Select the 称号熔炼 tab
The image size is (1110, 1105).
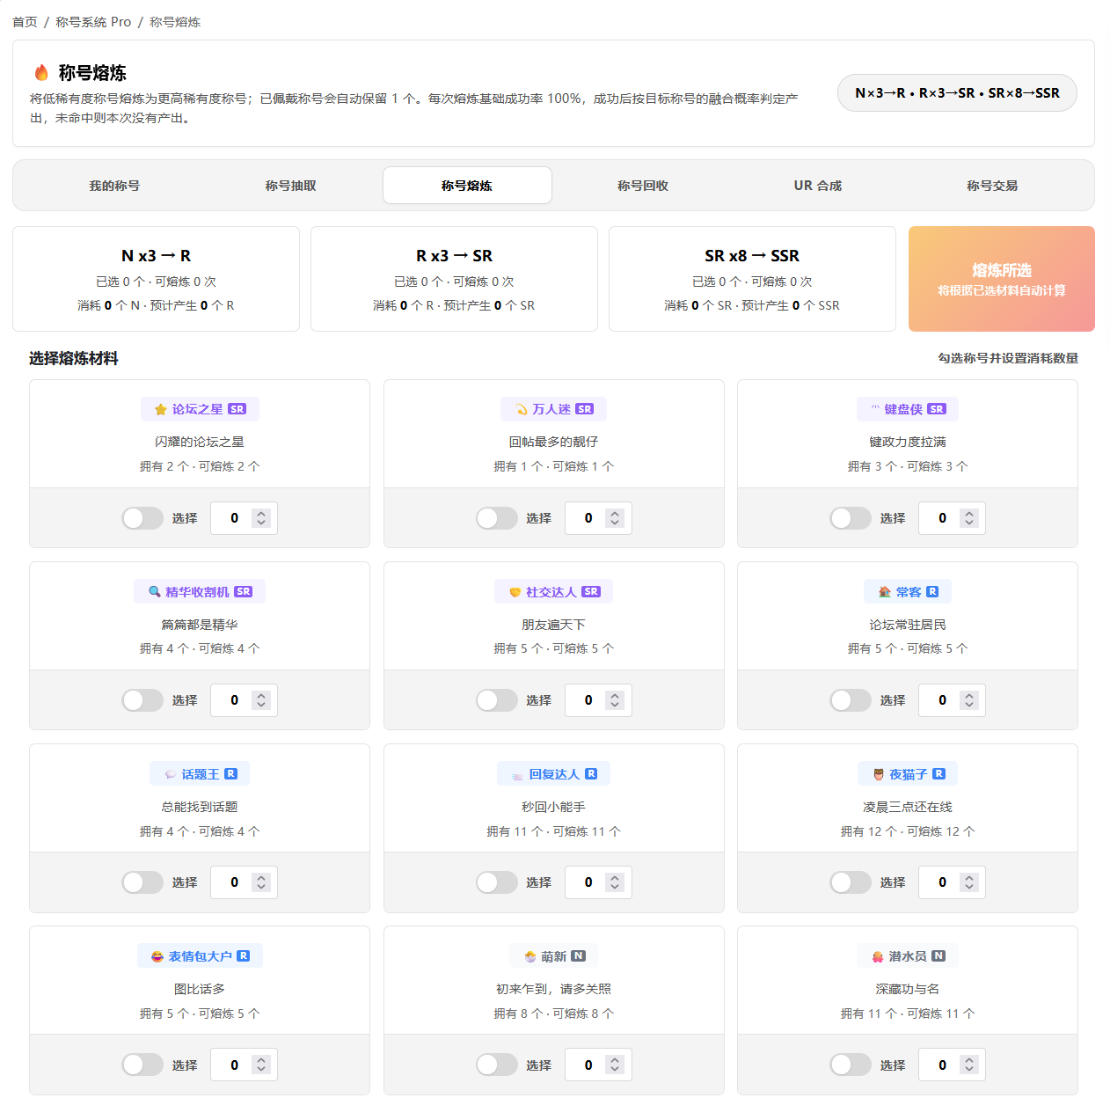467,186
